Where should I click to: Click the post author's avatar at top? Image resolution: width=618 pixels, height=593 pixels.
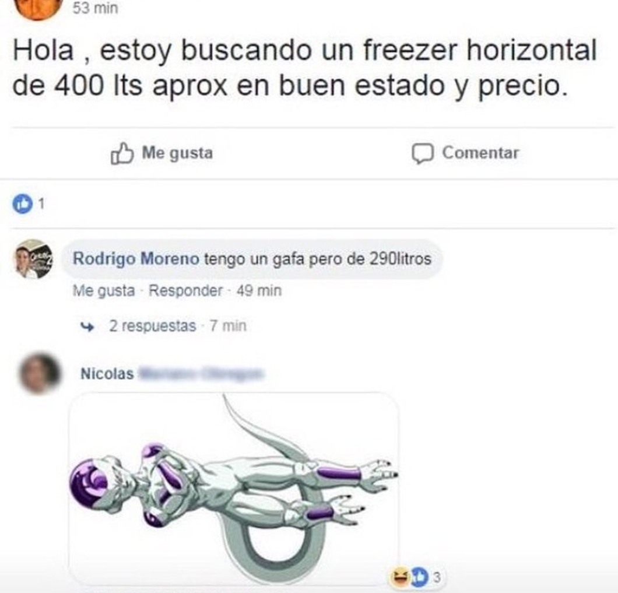tap(38, 9)
